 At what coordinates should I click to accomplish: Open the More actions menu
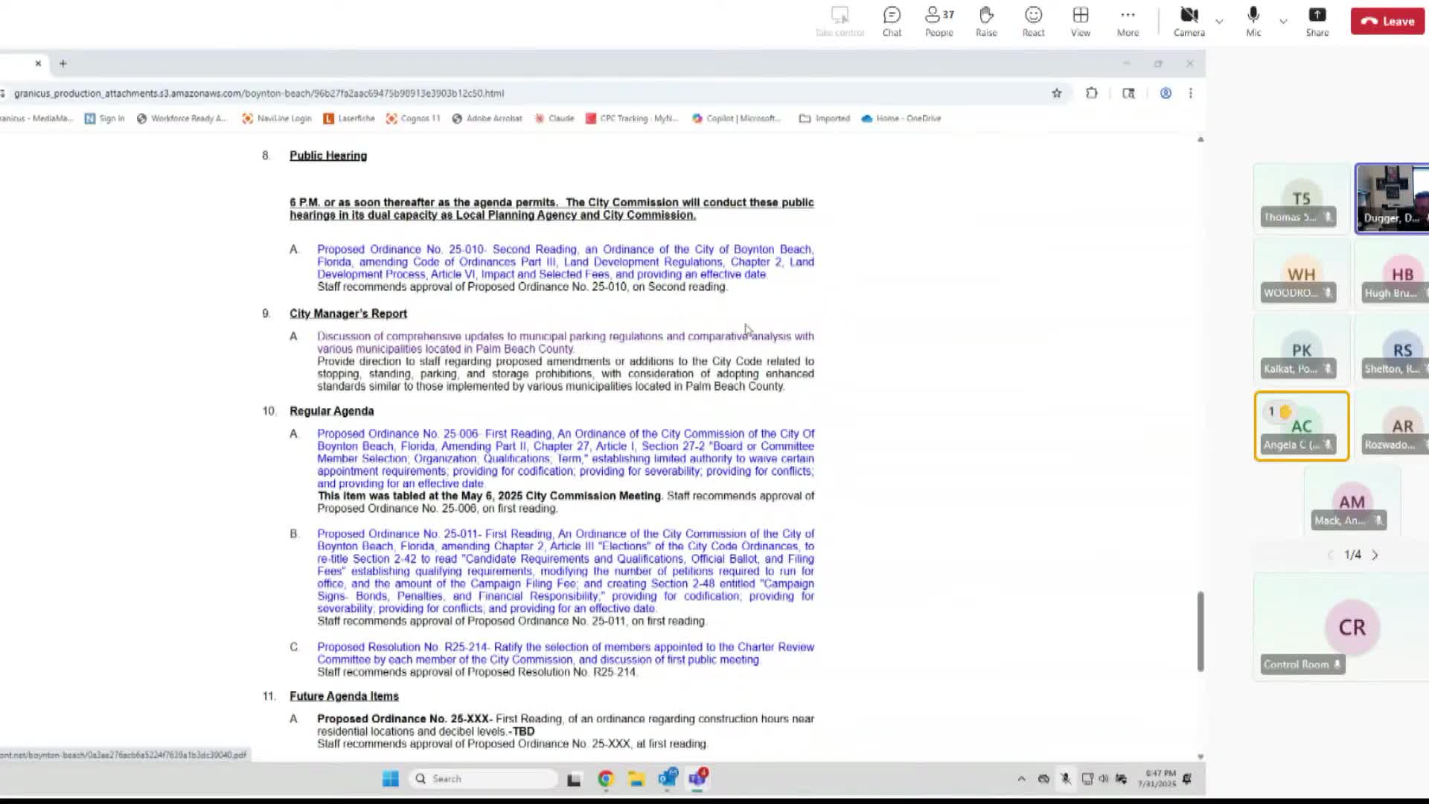[1128, 21]
